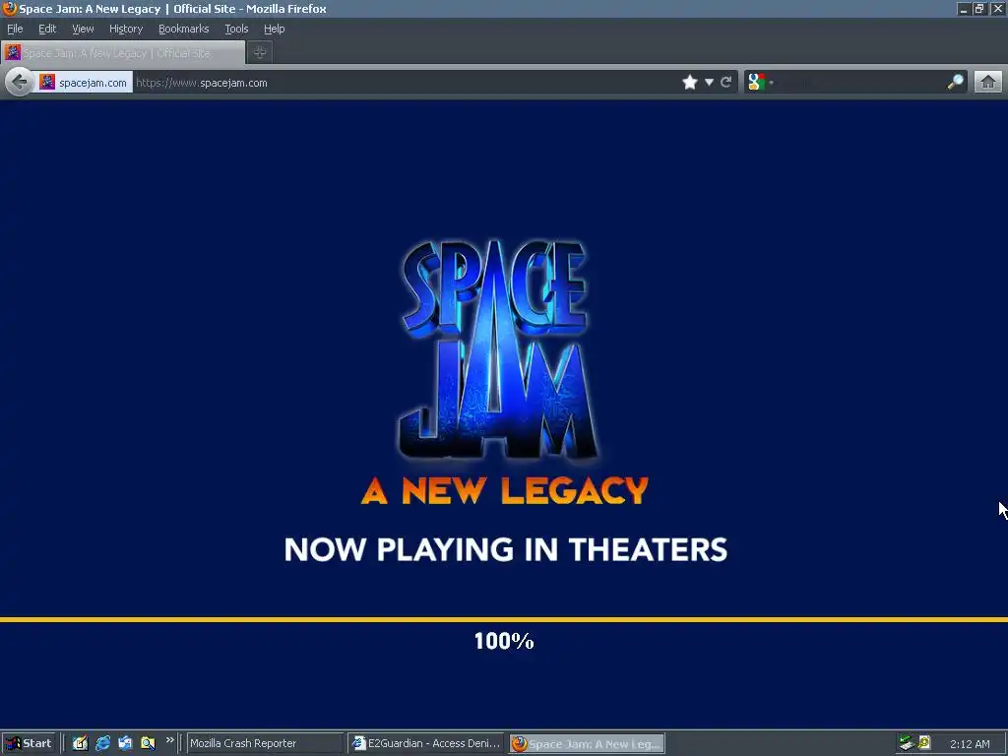This screenshot has height=756, width=1008.
Task: Click the yellow loading progress bar
Action: tap(504, 620)
